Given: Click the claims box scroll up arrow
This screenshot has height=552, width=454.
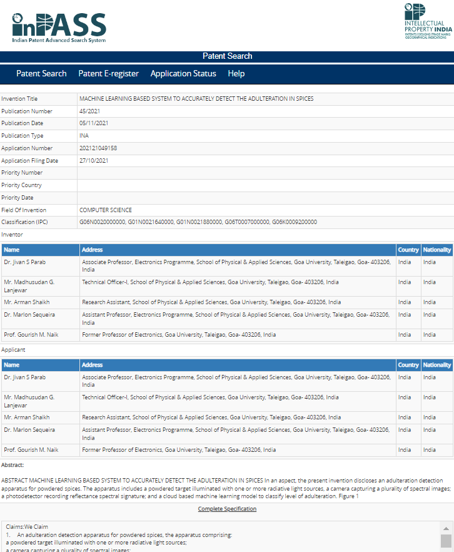Looking at the screenshot, I should pyautogui.click(x=446, y=528).
